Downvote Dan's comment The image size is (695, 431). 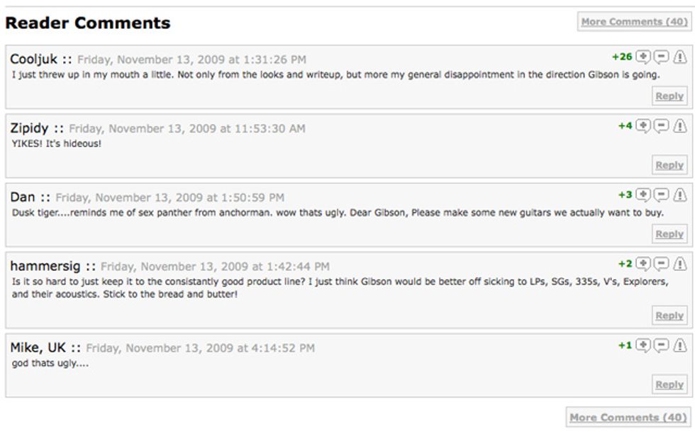tap(661, 196)
